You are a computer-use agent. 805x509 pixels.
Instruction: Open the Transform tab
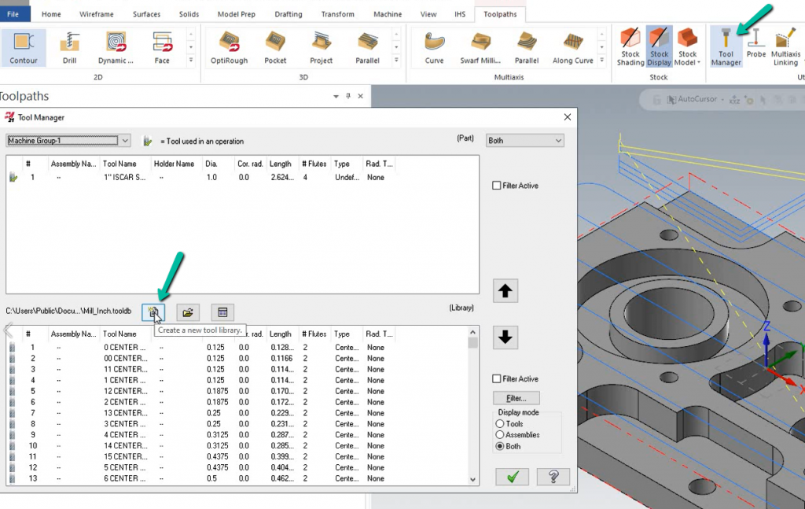[338, 14]
